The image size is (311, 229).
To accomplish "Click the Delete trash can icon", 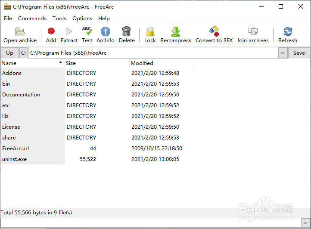I will pos(127,31).
